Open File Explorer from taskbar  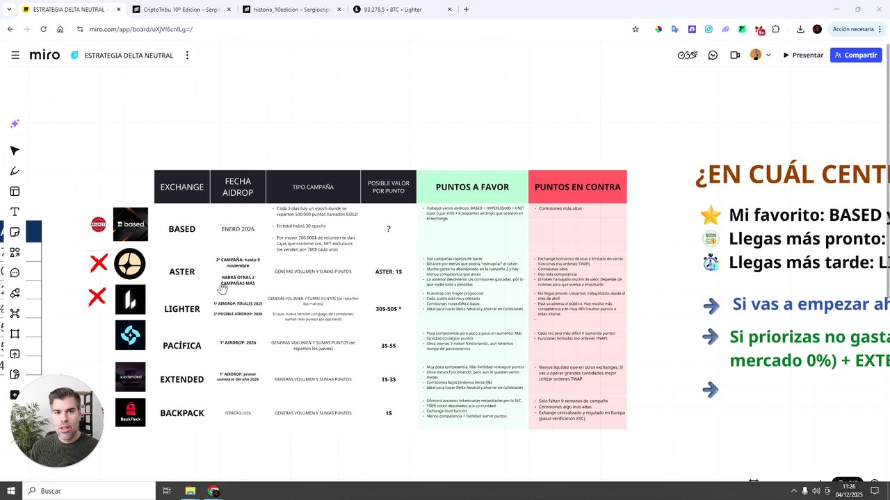(190, 491)
